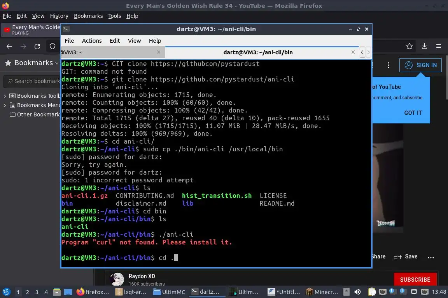448x298 pixels.
Task: Open the volume speaker tray icon
Action: point(357,292)
